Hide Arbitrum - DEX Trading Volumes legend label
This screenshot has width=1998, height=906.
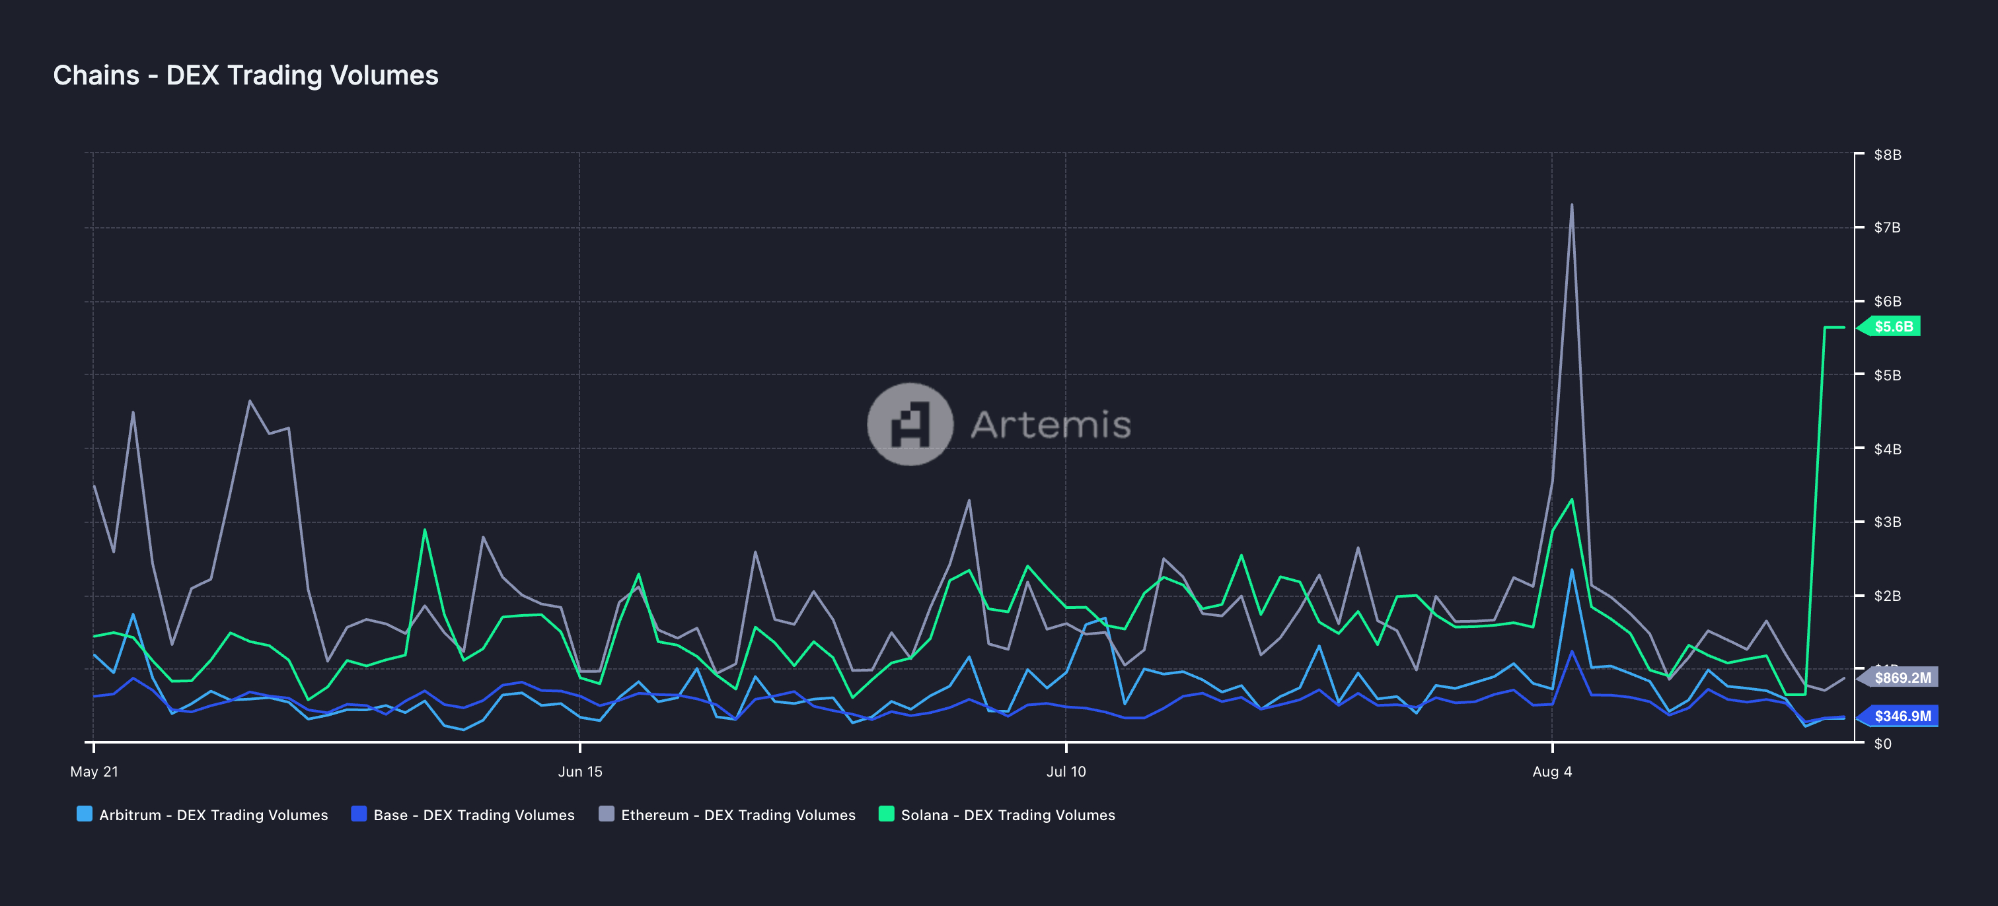coord(213,815)
